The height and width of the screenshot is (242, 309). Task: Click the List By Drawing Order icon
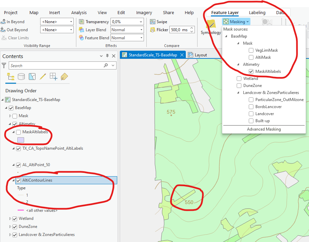pos(10,77)
